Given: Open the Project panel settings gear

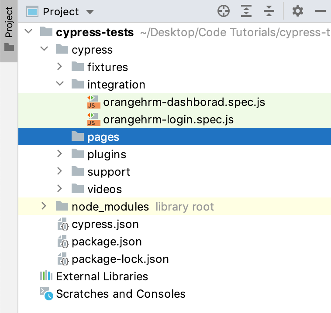Looking at the screenshot, I should (298, 11).
